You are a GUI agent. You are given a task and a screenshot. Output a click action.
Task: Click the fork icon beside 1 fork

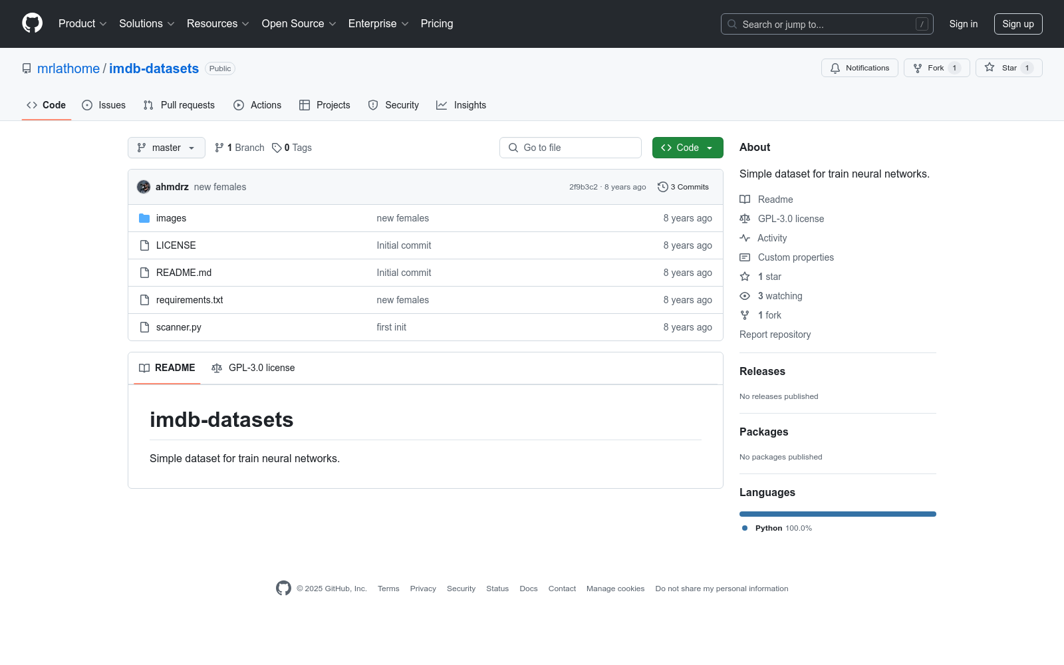(745, 315)
